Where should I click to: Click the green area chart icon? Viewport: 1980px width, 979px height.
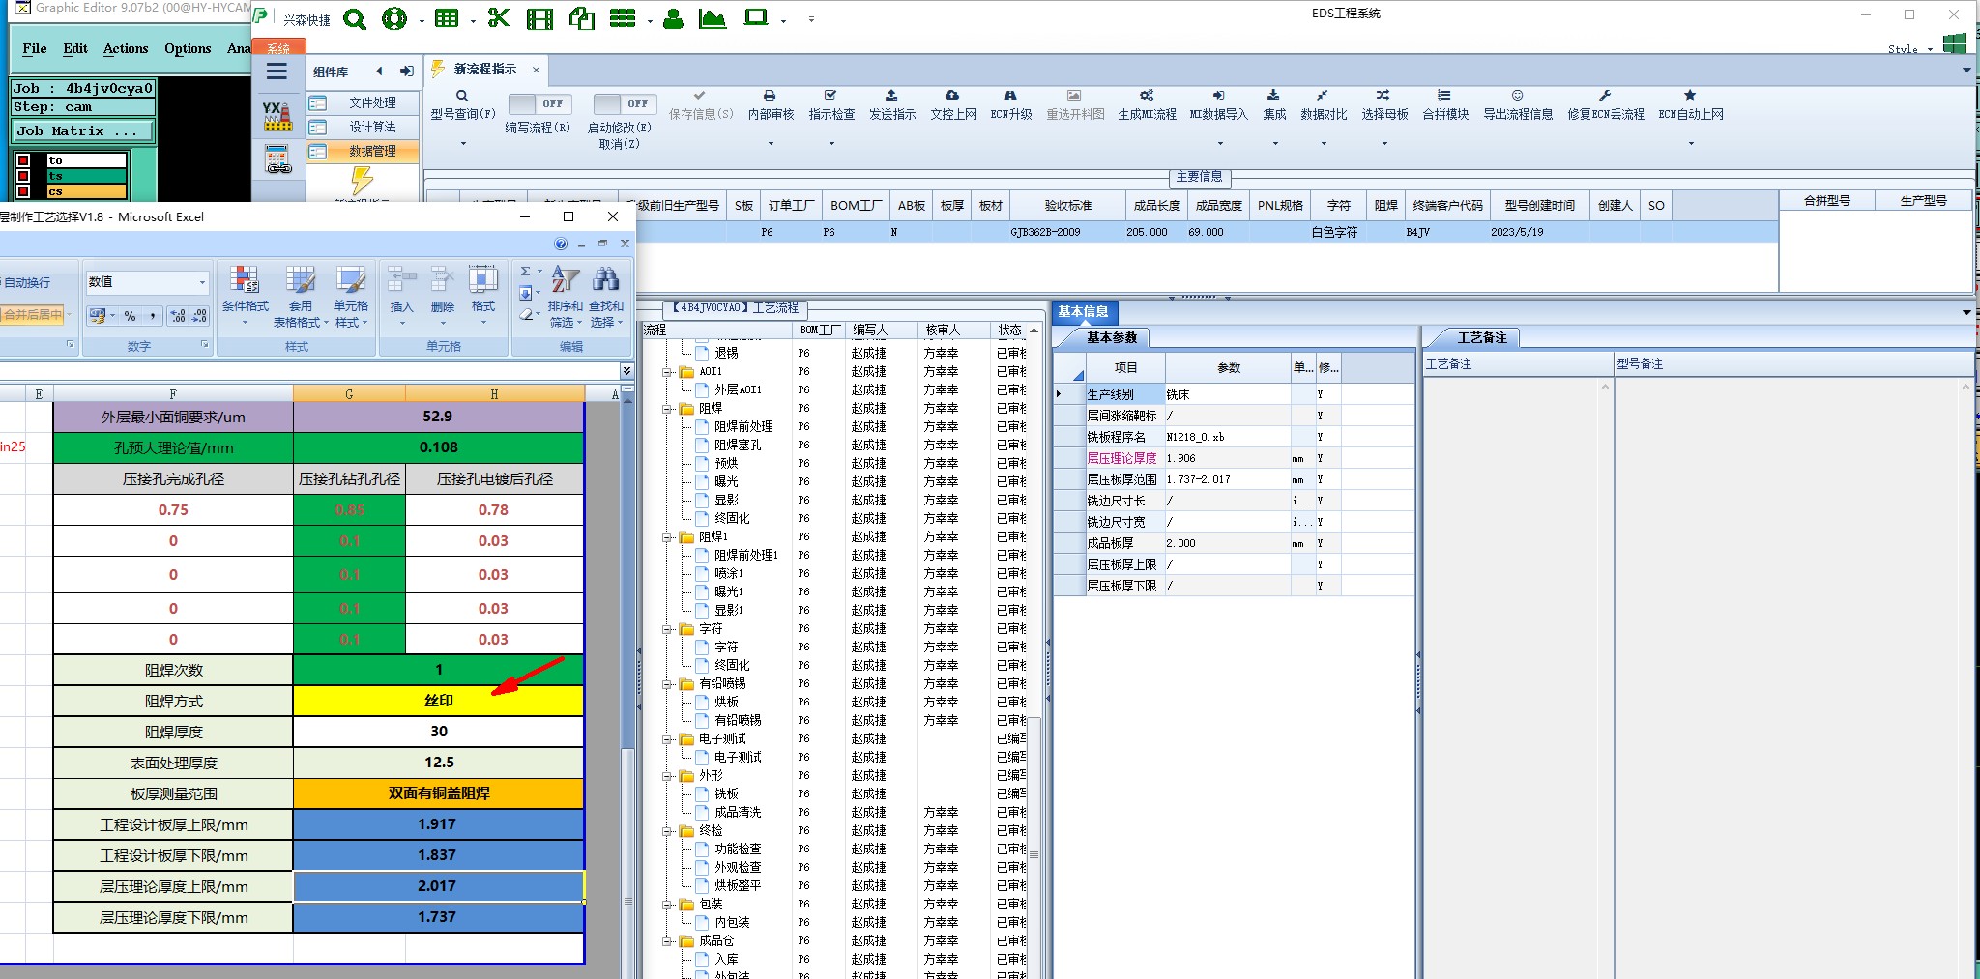[x=713, y=18]
